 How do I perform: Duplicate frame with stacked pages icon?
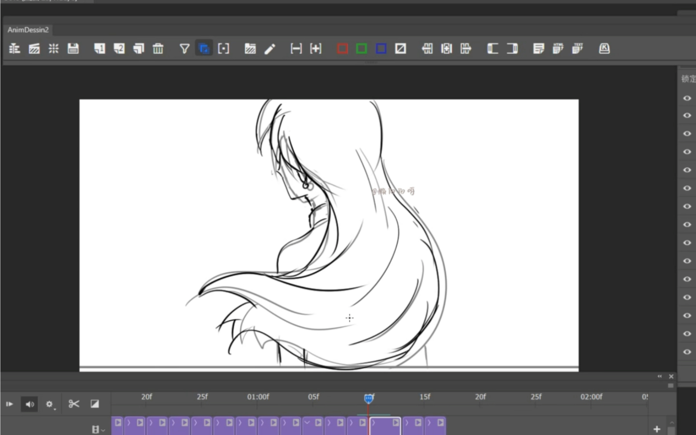[139, 48]
